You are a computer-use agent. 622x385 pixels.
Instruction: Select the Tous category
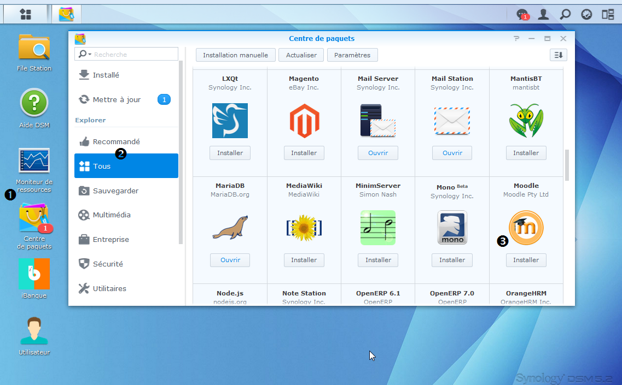(x=126, y=166)
